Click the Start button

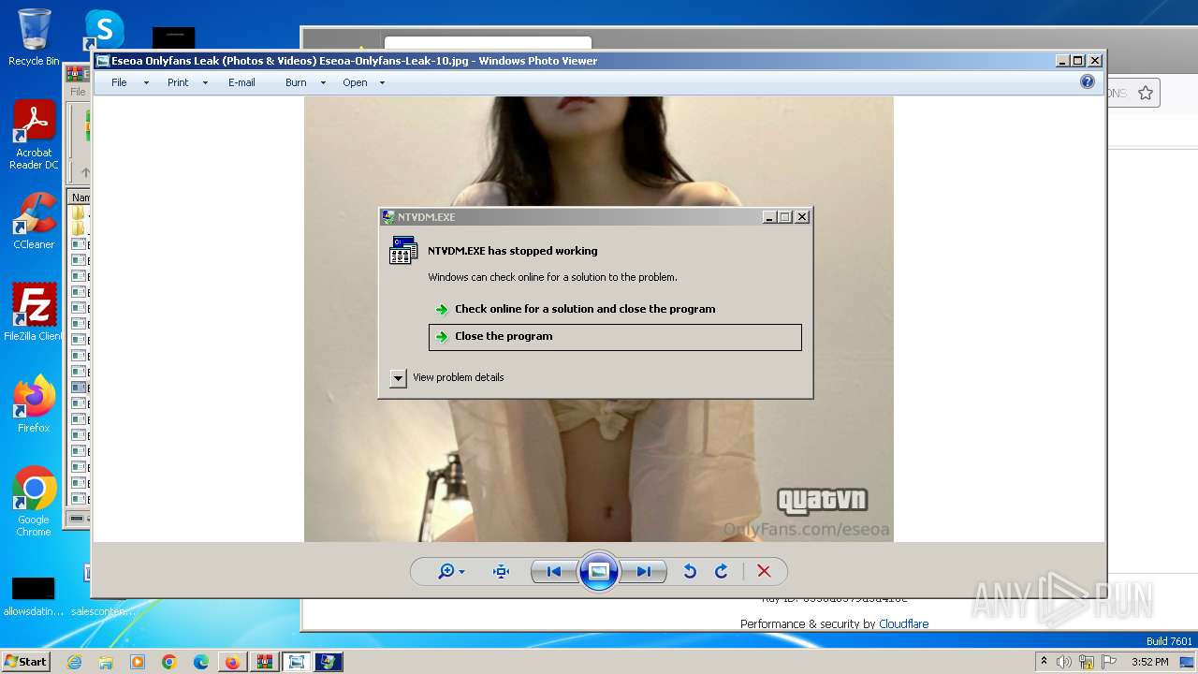(25, 662)
